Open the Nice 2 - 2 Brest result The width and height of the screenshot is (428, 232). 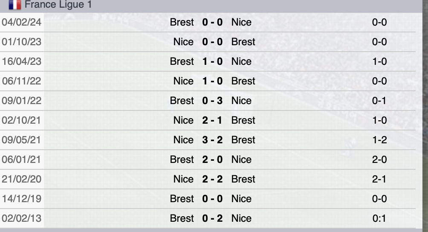pyautogui.click(x=212, y=179)
